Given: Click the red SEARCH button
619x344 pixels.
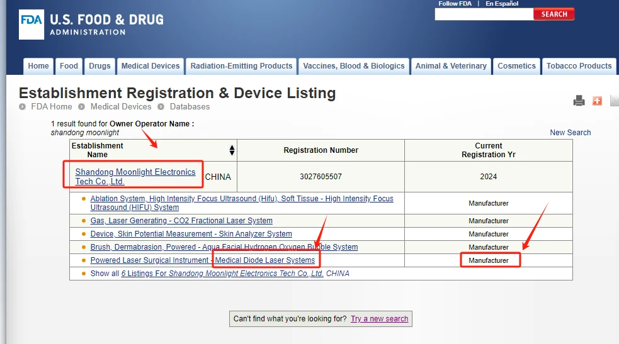Looking at the screenshot, I should (x=554, y=14).
